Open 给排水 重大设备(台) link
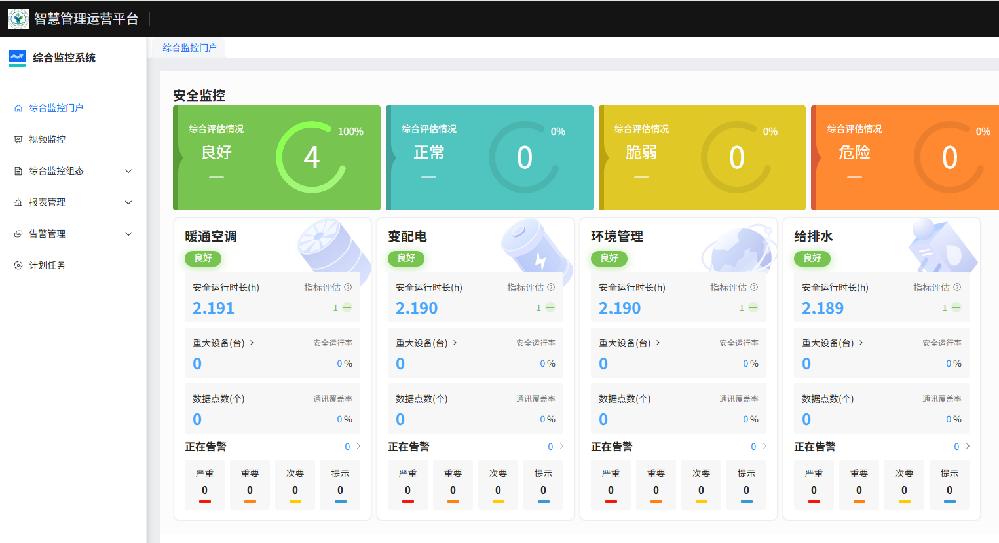The width and height of the screenshot is (999, 543). [x=833, y=343]
